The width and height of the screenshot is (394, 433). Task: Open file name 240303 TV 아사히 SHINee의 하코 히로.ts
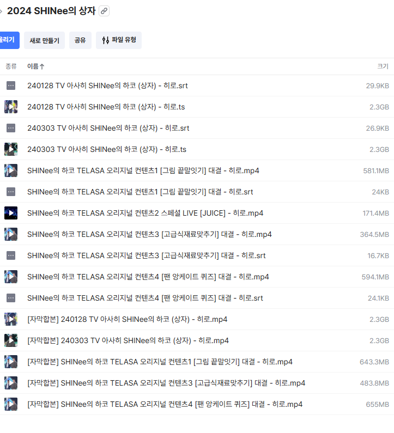(107, 149)
